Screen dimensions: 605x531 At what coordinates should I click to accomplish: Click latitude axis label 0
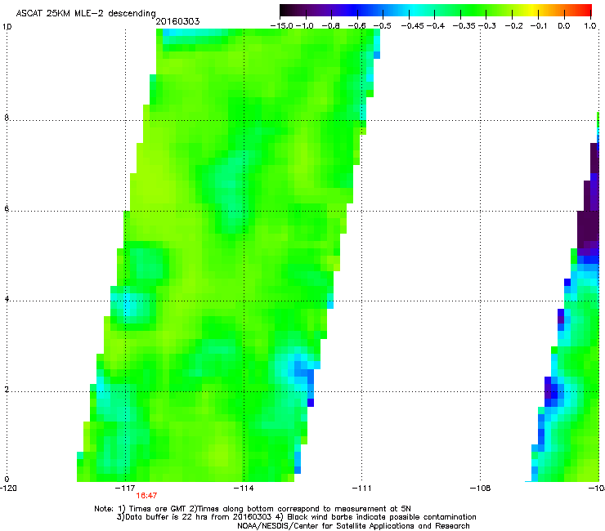pos(7,480)
